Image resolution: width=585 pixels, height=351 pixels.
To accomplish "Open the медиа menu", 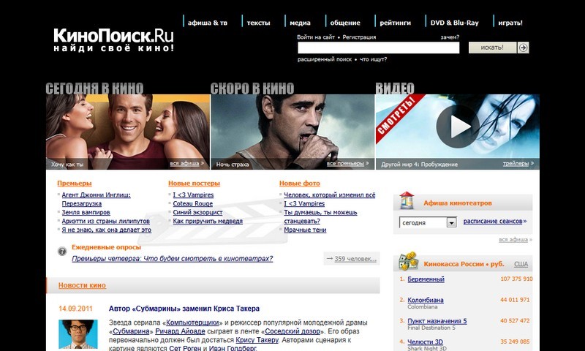I will tap(300, 23).
